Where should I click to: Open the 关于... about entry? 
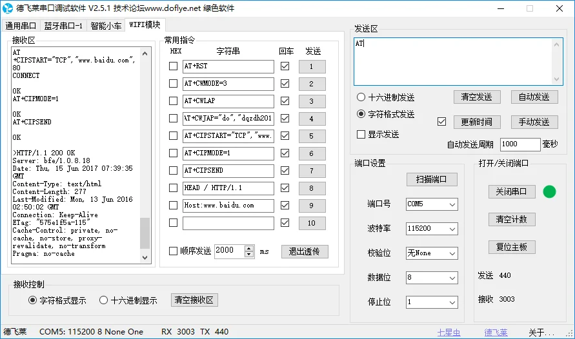[x=541, y=333]
